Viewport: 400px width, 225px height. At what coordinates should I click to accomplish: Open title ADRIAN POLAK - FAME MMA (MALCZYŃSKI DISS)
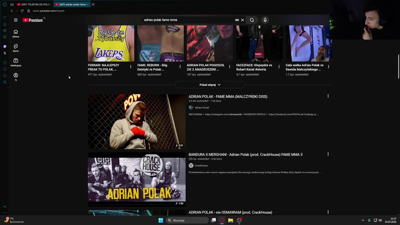[x=228, y=97]
